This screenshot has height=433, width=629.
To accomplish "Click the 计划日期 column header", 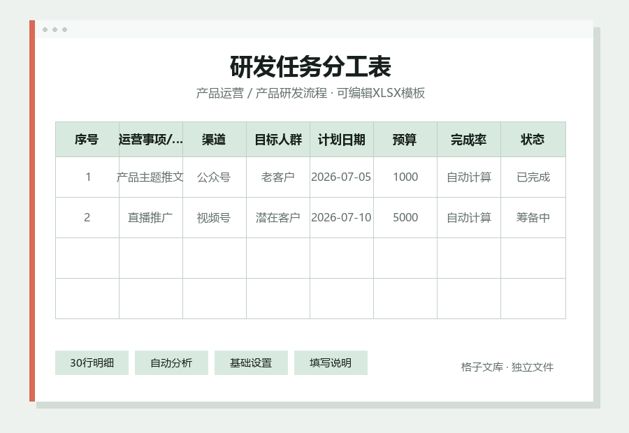I will 341,140.
